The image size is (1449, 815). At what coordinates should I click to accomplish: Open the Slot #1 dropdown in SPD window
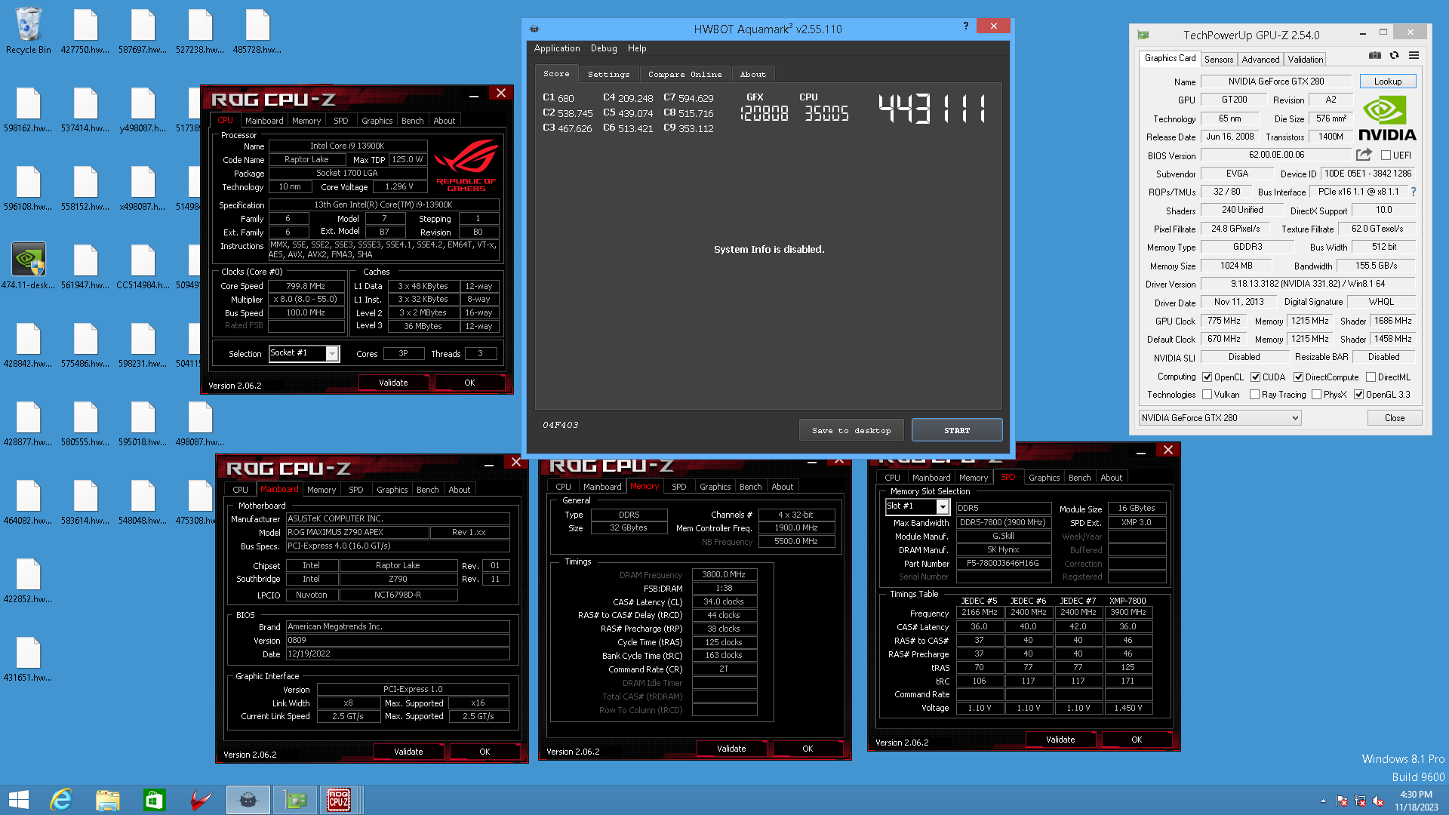pos(916,506)
